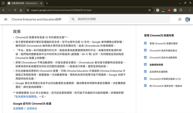
Task: Open the black-and-white square extension icon
Action: point(158,10)
